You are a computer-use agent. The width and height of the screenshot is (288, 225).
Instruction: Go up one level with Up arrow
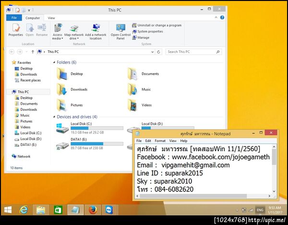[33, 52]
